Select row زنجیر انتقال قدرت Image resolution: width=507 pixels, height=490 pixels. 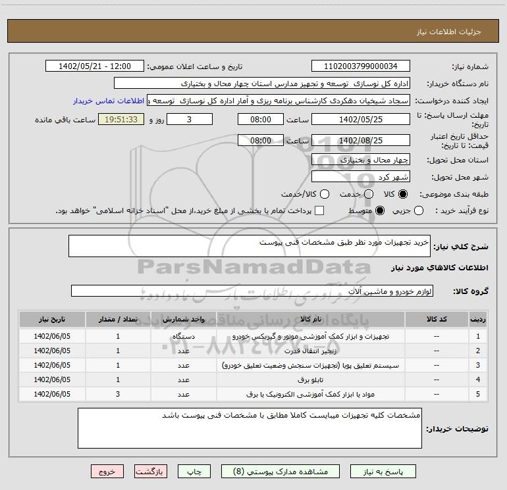pyautogui.click(x=253, y=351)
